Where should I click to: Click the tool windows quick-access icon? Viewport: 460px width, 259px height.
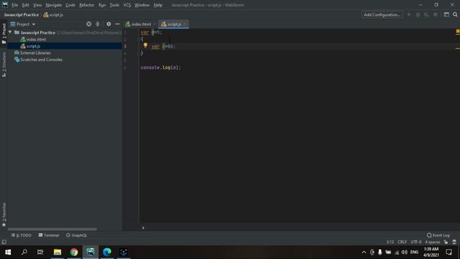[4, 242]
